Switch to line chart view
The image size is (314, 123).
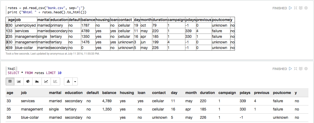pyautogui.click(x=46, y=81)
